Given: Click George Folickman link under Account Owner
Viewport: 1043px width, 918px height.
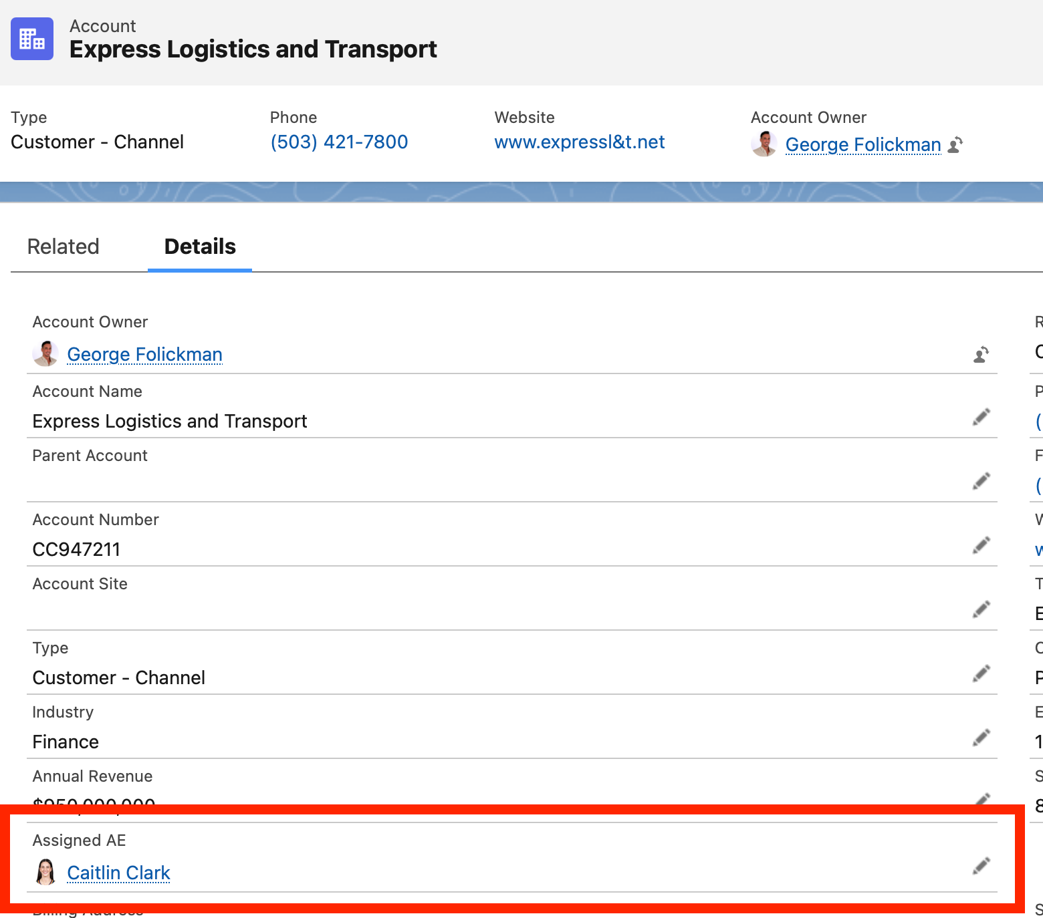Looking at the screenshot, I should click(144, 354).
